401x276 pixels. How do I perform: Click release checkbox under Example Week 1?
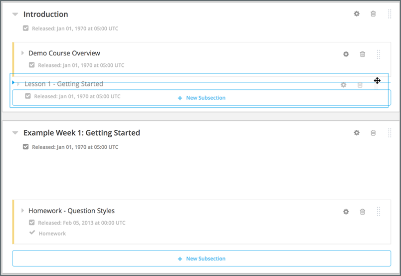[26, 147]
